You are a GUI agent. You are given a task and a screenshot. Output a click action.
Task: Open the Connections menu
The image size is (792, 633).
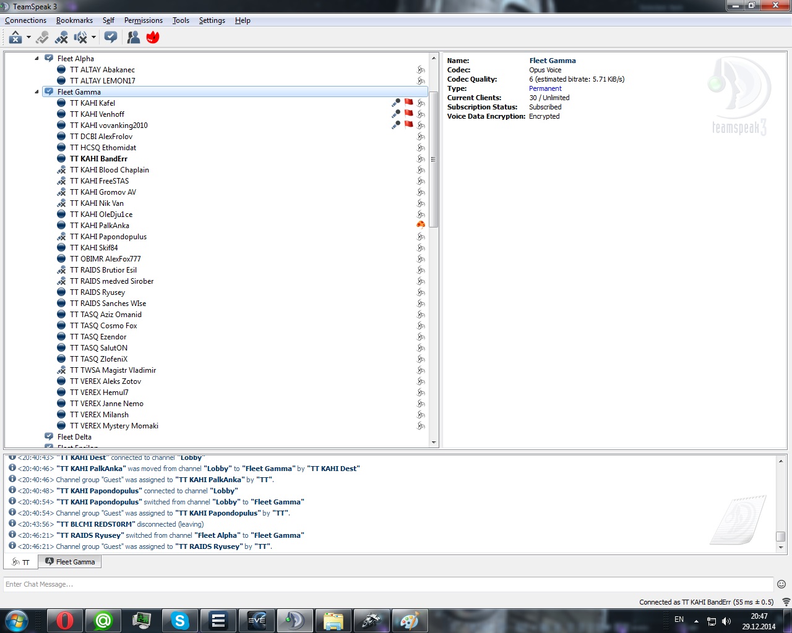tap(25, 20)
